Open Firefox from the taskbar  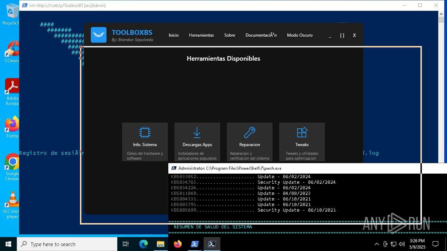(178, 244)
